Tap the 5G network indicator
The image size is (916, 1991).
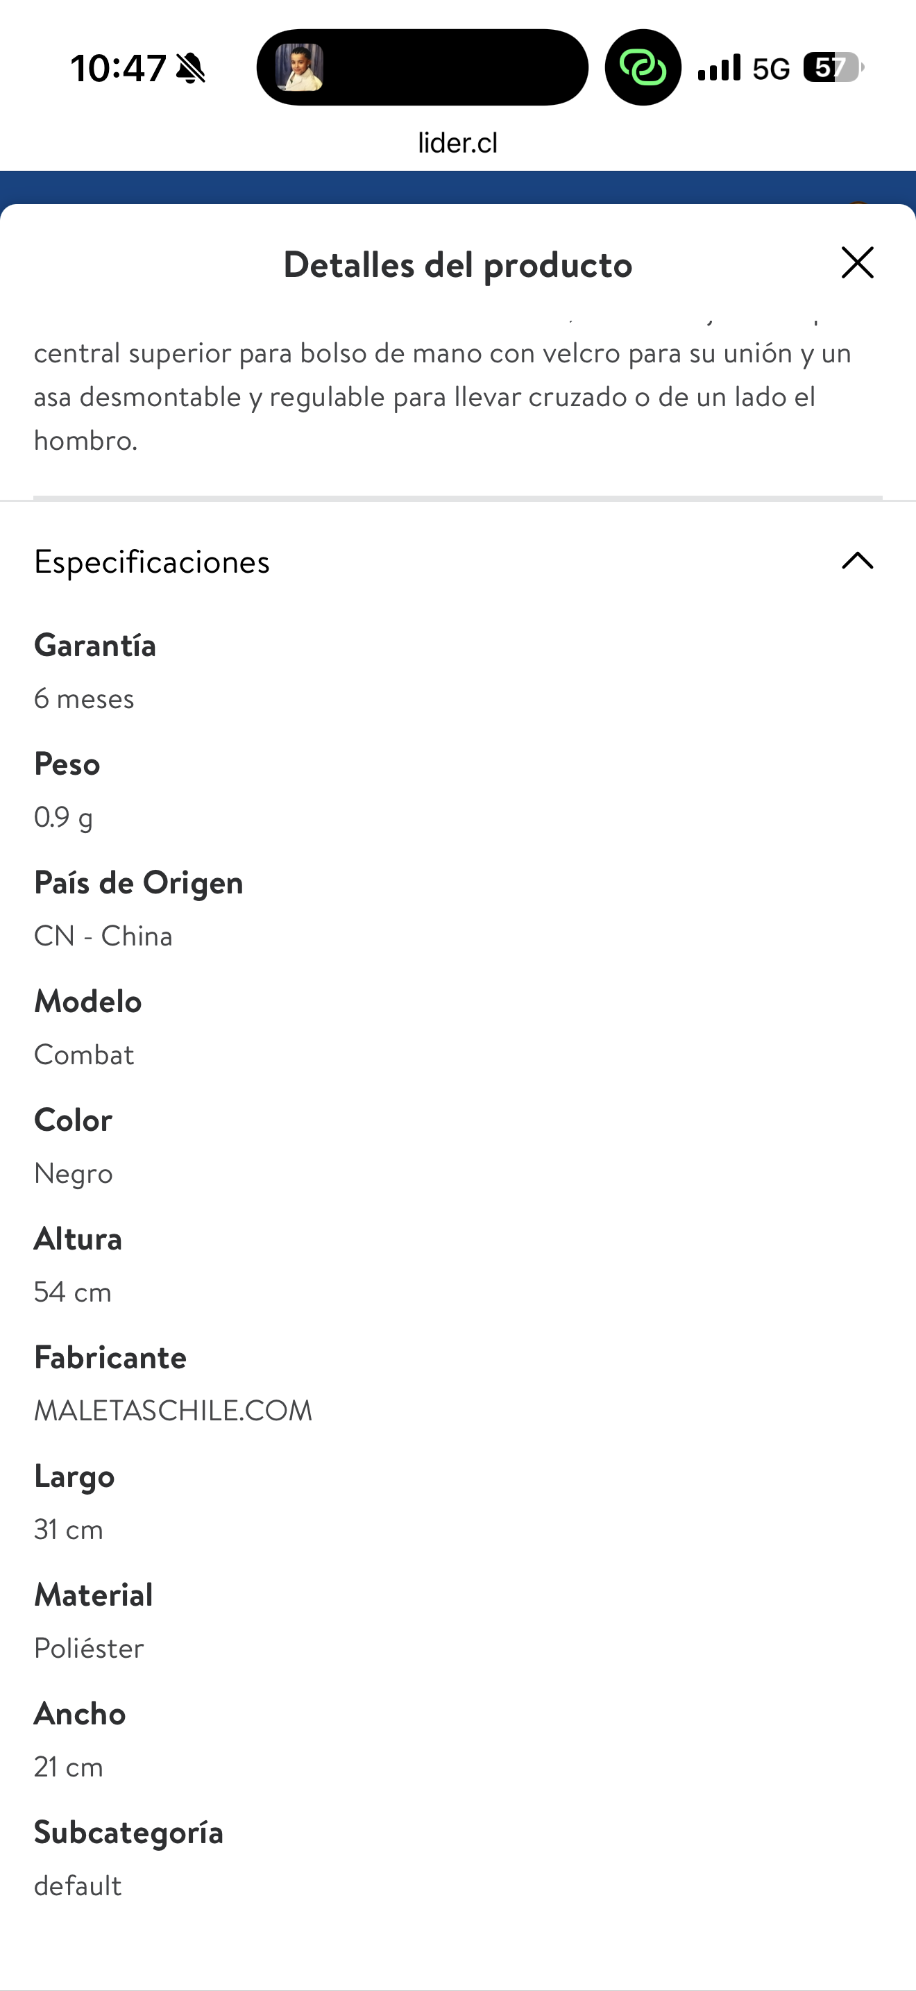[x=771, y=69]
